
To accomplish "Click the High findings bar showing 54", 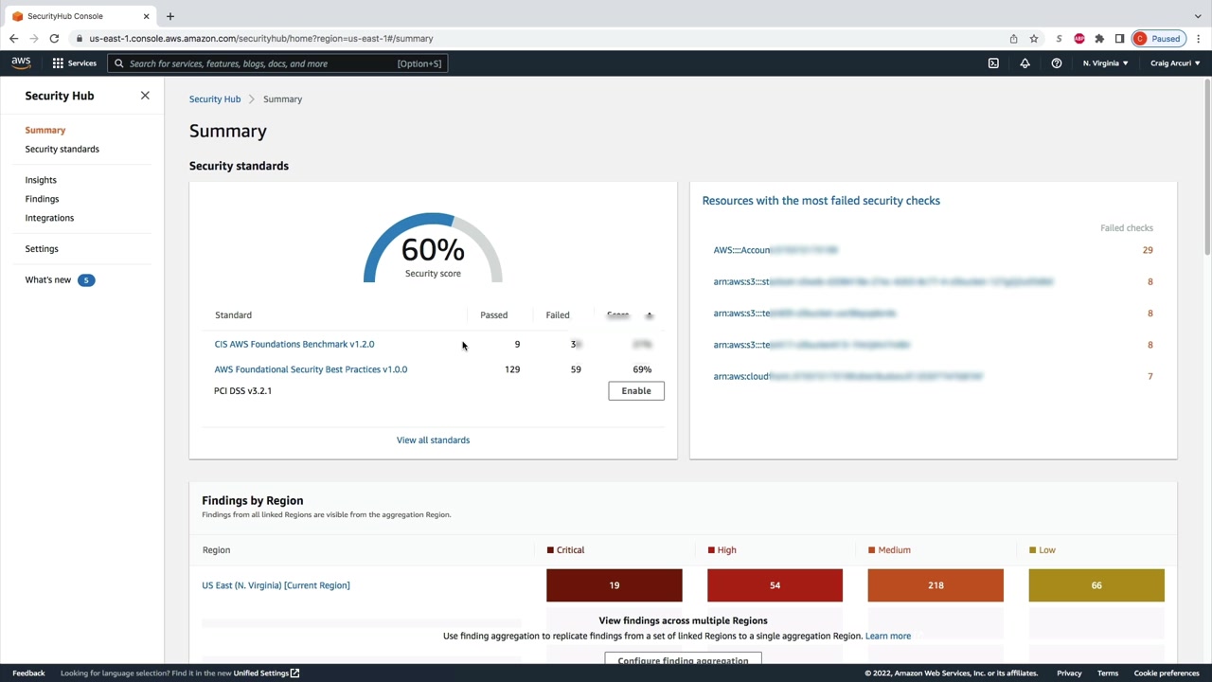I will coord(775,585).
